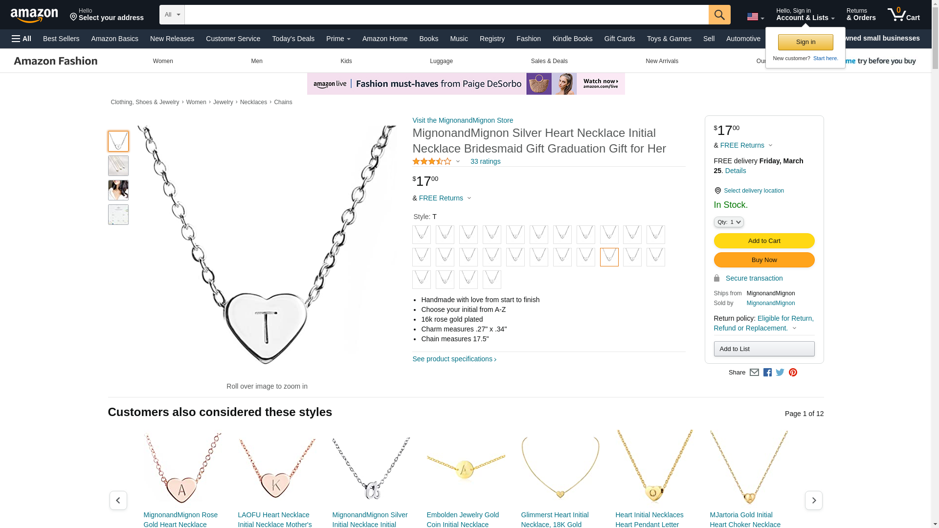Screen dimensions: 939x528
Task: Open the Today's Deals nav item
Action: (x=293, y=39)
